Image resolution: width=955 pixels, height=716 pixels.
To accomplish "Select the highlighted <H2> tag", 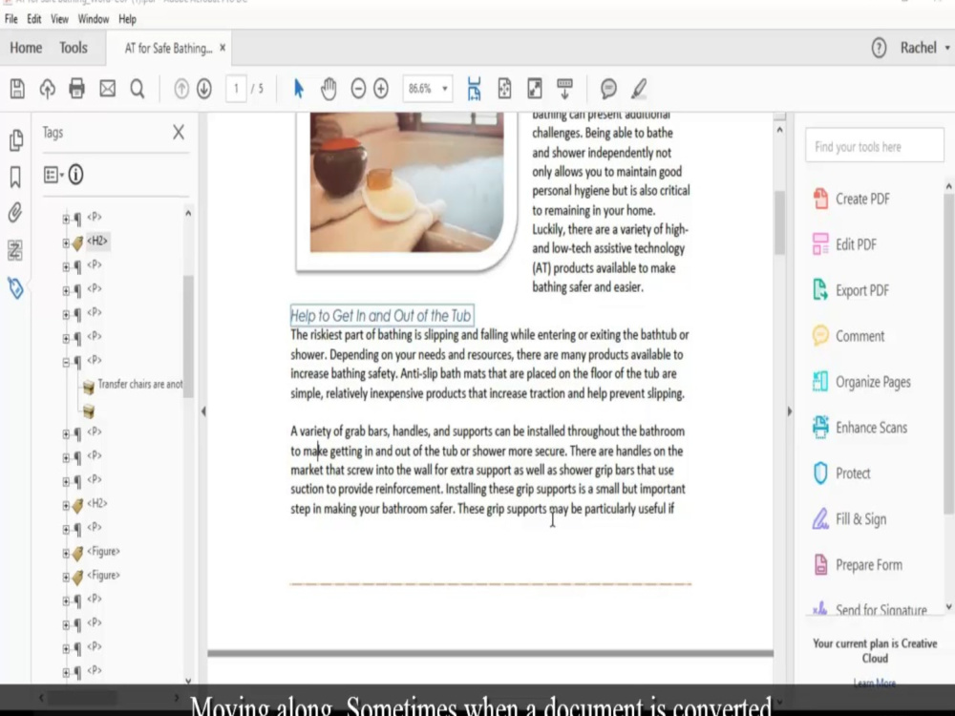I will click(96, 242).
